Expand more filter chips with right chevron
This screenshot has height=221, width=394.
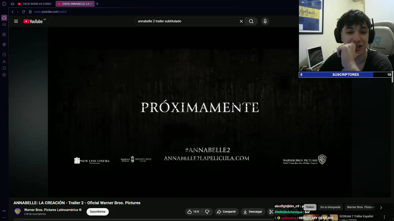pyautogui.click(x=381, y=207)
